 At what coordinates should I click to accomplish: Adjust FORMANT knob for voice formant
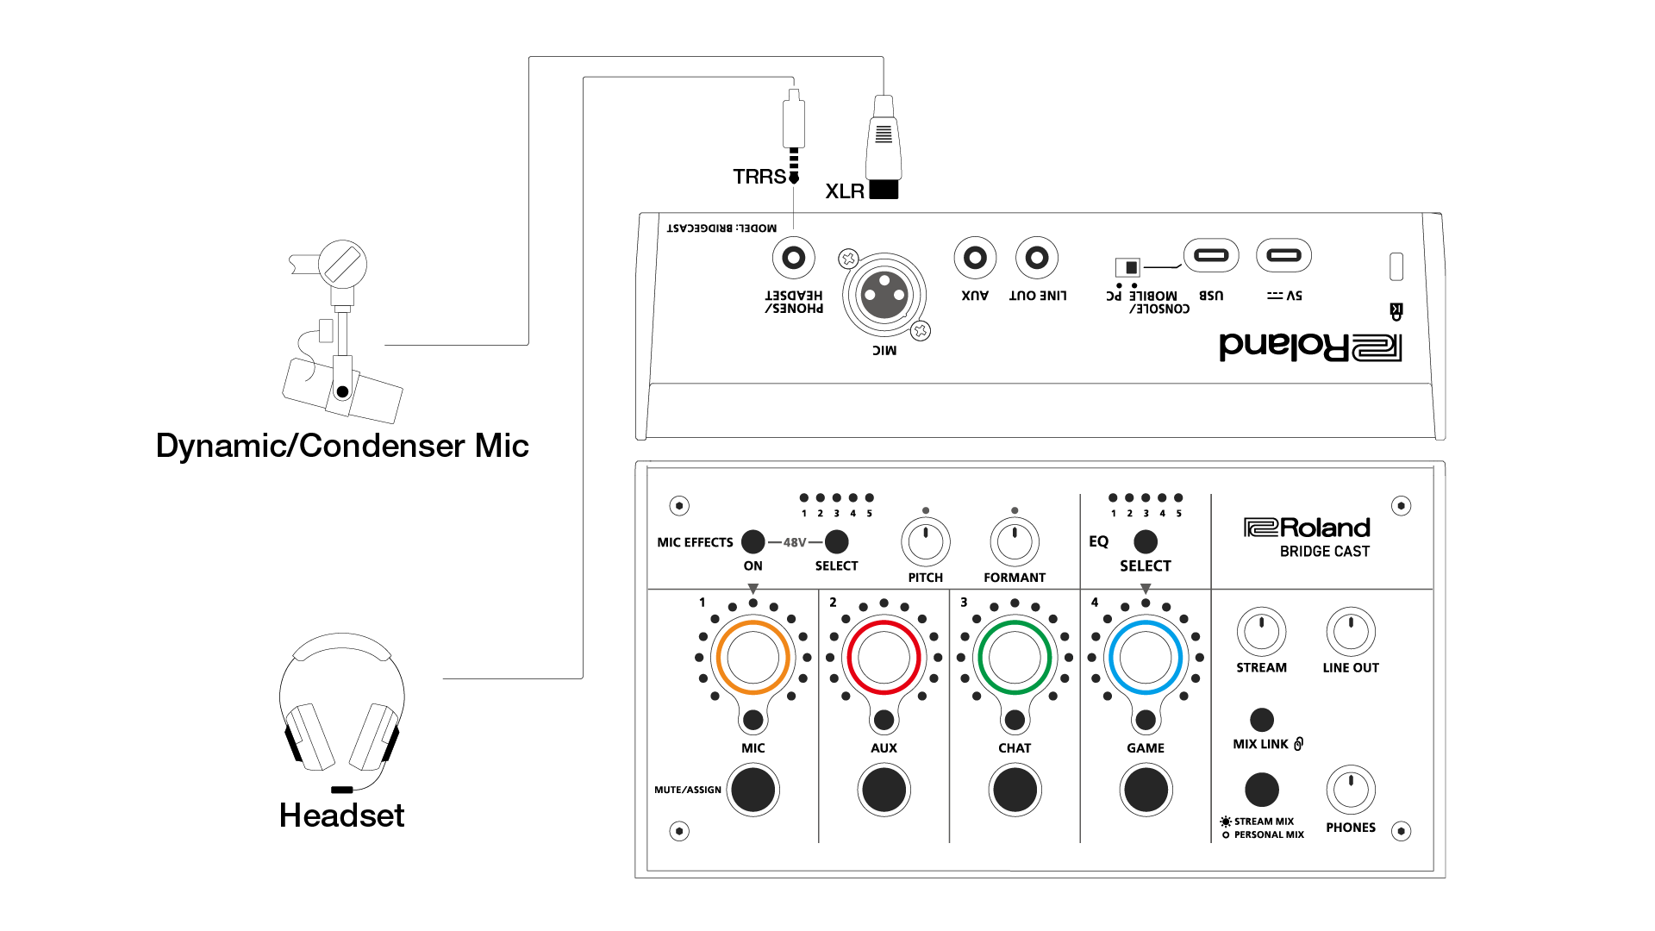[1010, 542]
